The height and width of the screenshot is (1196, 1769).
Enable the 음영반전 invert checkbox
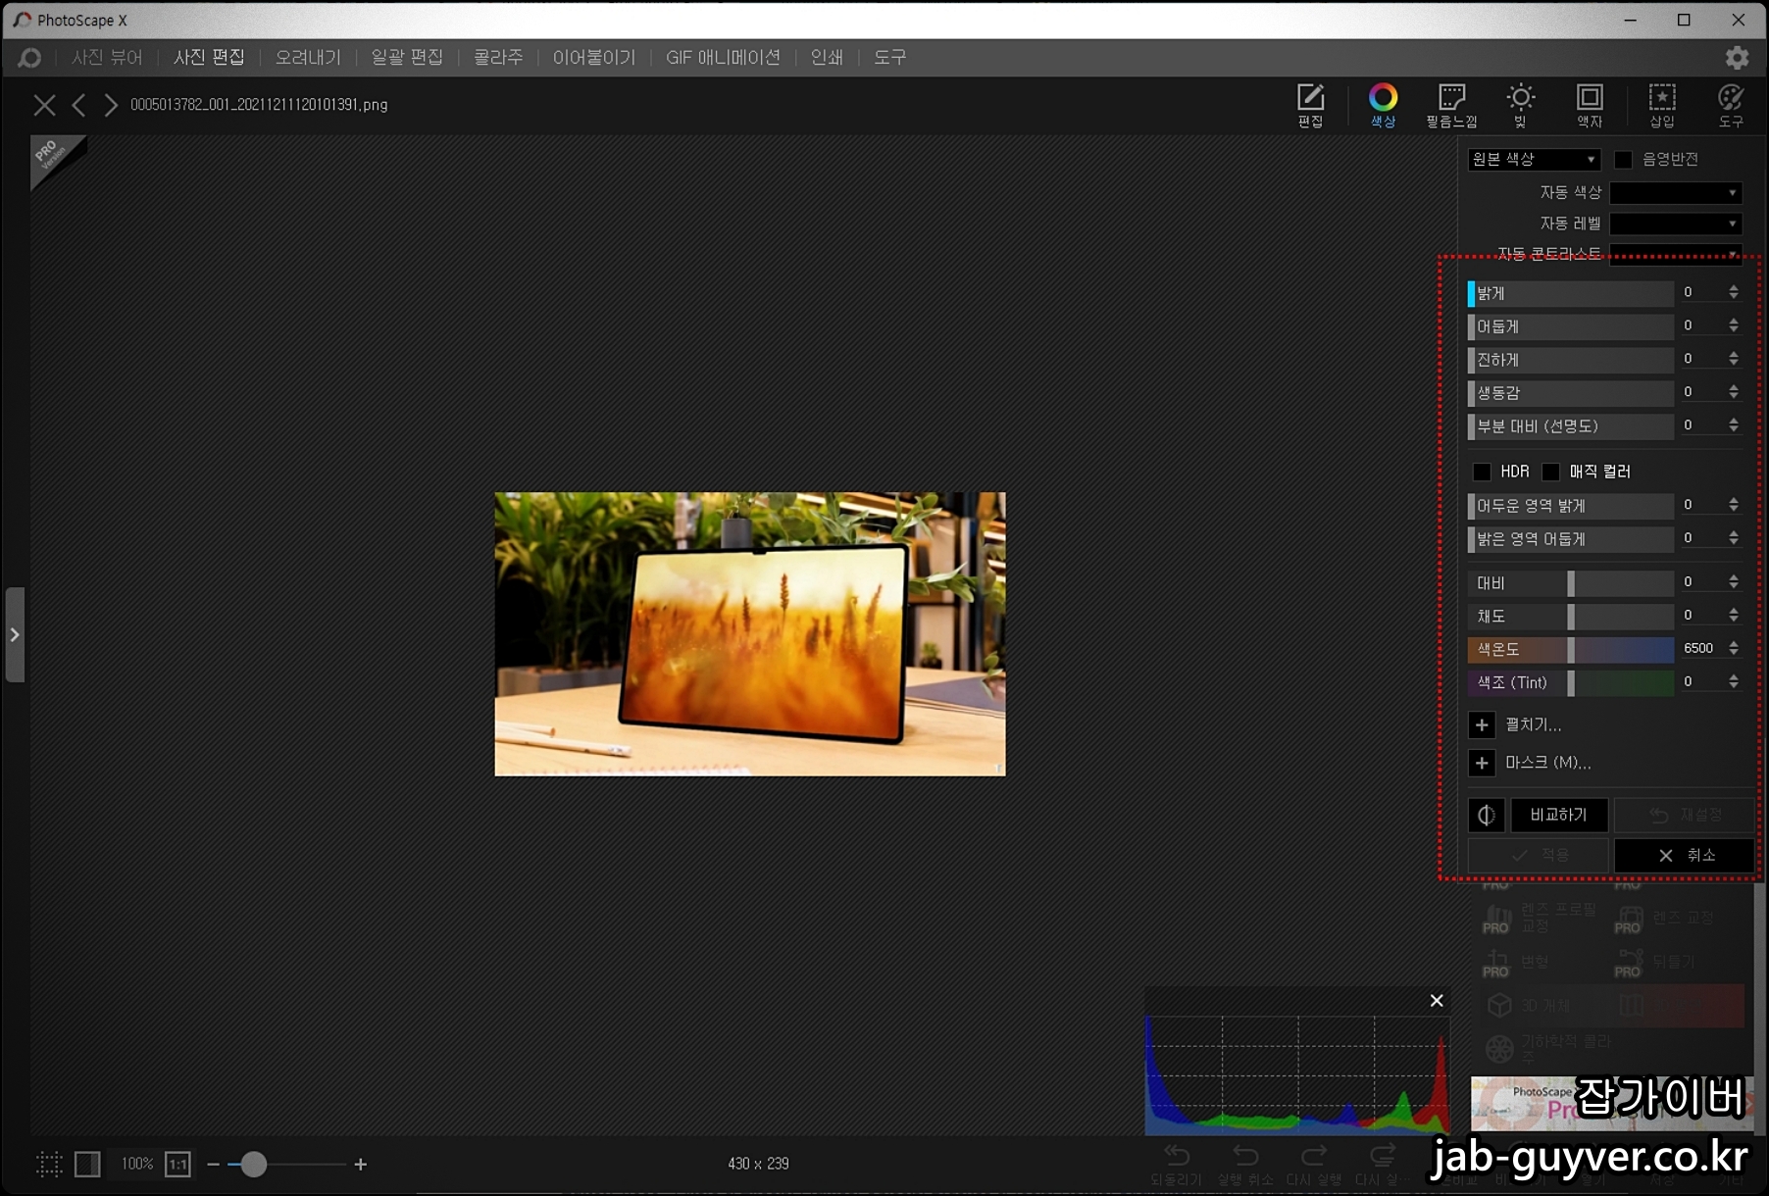(x=1623, y=159)
